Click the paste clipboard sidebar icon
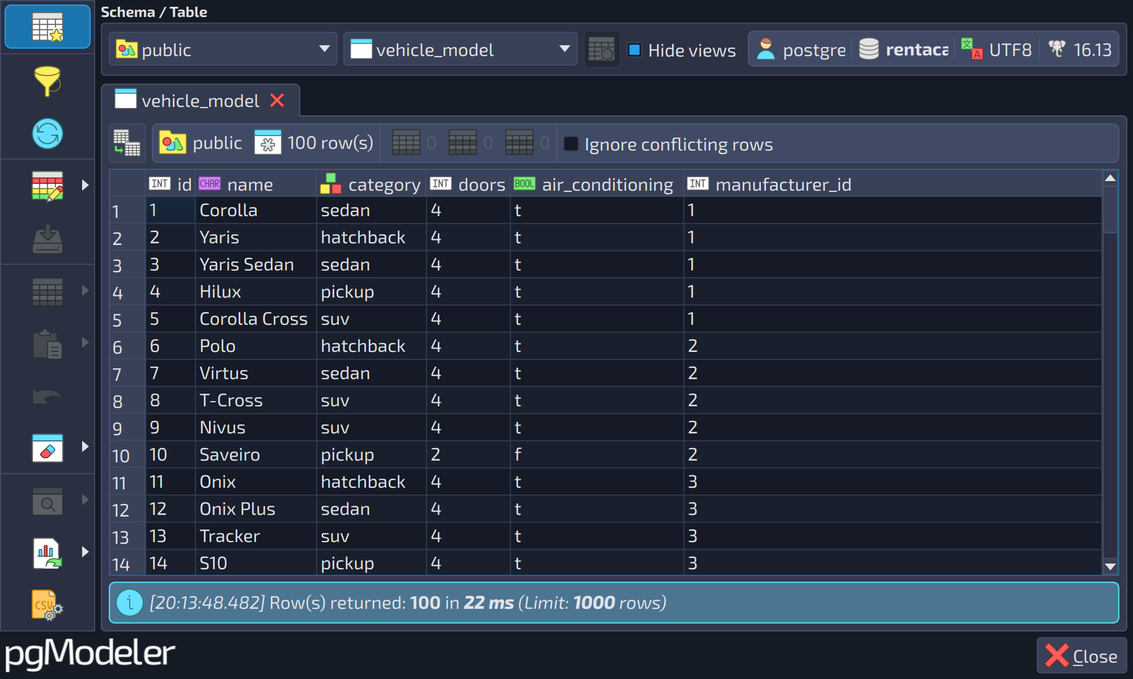Viewport: 1133px width, 679px height. 48,343
